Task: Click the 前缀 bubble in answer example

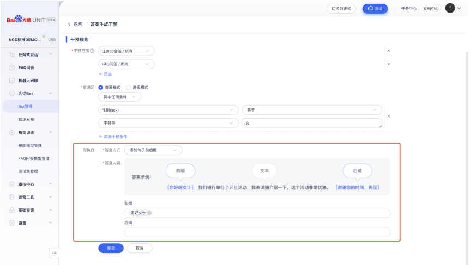Action: click(180, 171)
